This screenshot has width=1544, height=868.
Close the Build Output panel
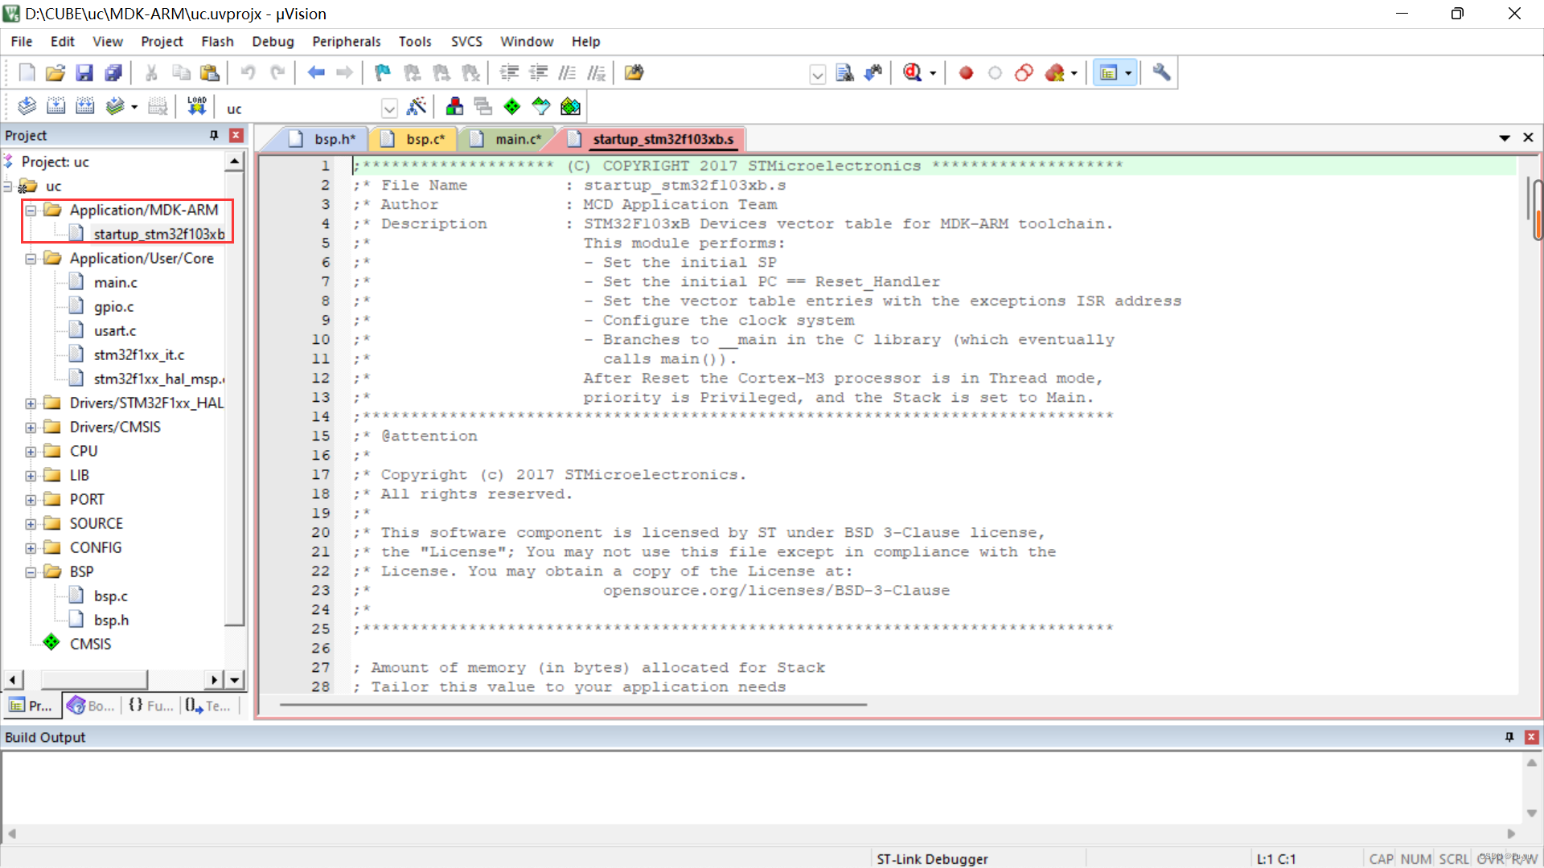pyautogui.click(x=1531, y=737)
